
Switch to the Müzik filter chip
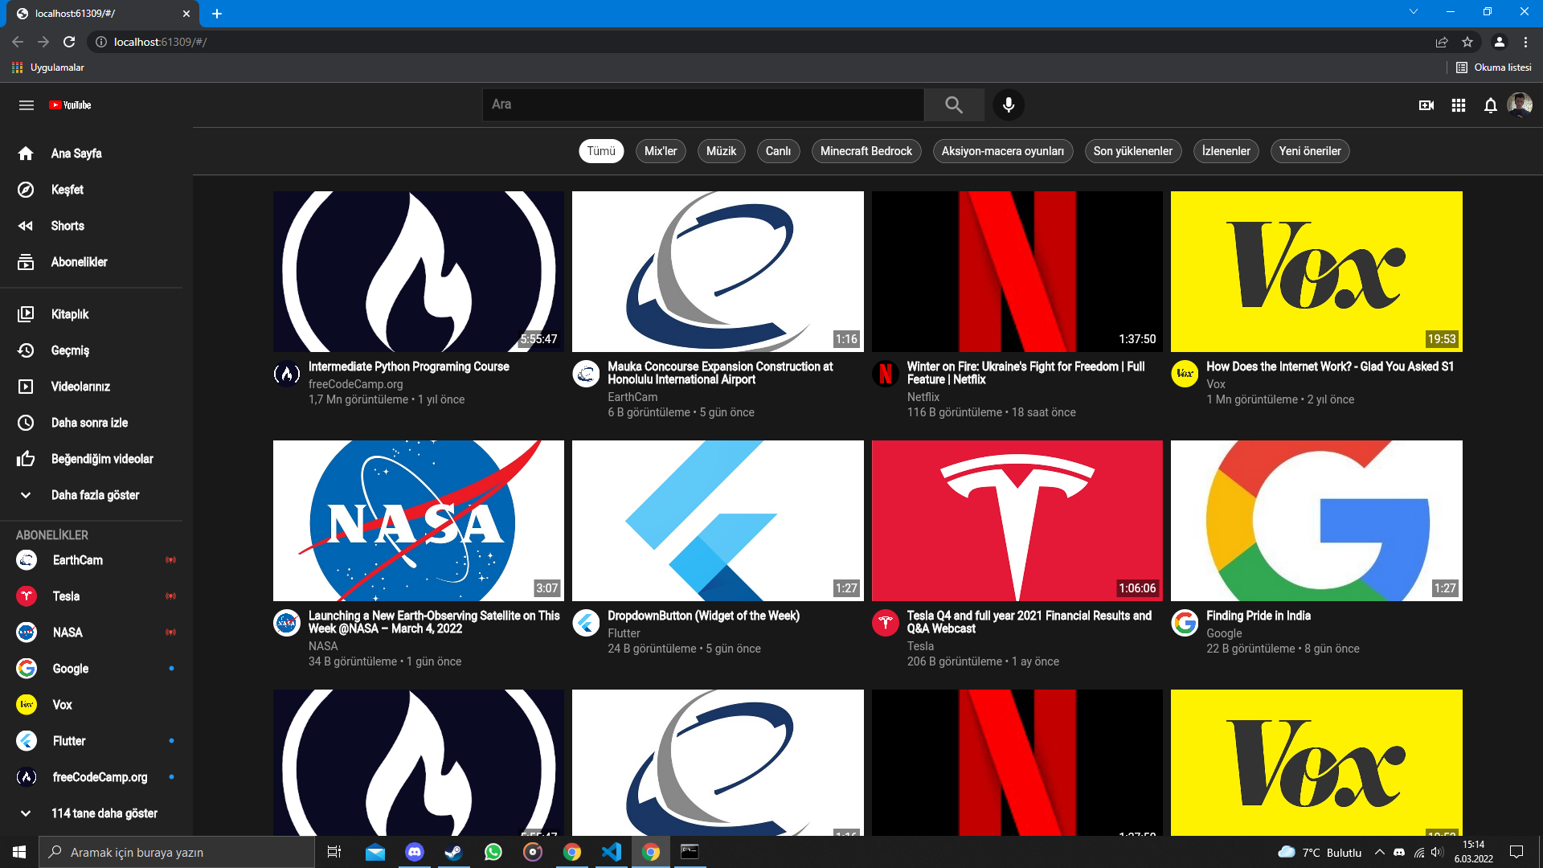point(721,151)
